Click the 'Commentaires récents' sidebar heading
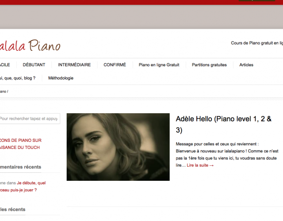The height and width of the screenshot is (221, 283). click(20, 167)
